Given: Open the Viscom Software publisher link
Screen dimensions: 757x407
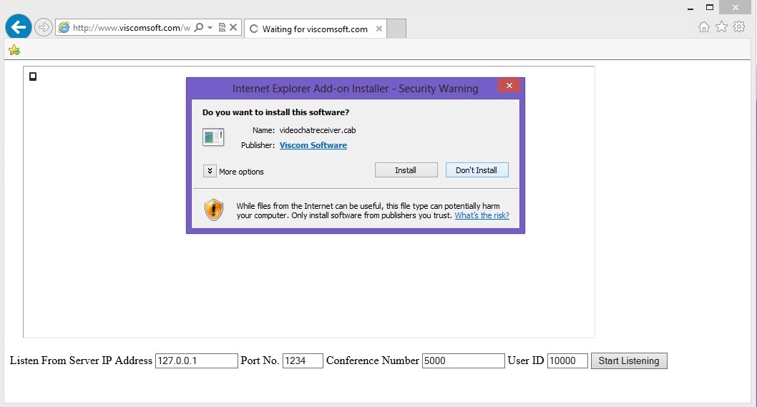Looking at the screenshot, I should click(313, 145).
